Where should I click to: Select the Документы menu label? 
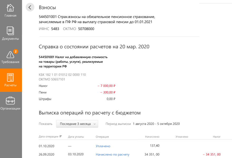[x=10, y=39]
